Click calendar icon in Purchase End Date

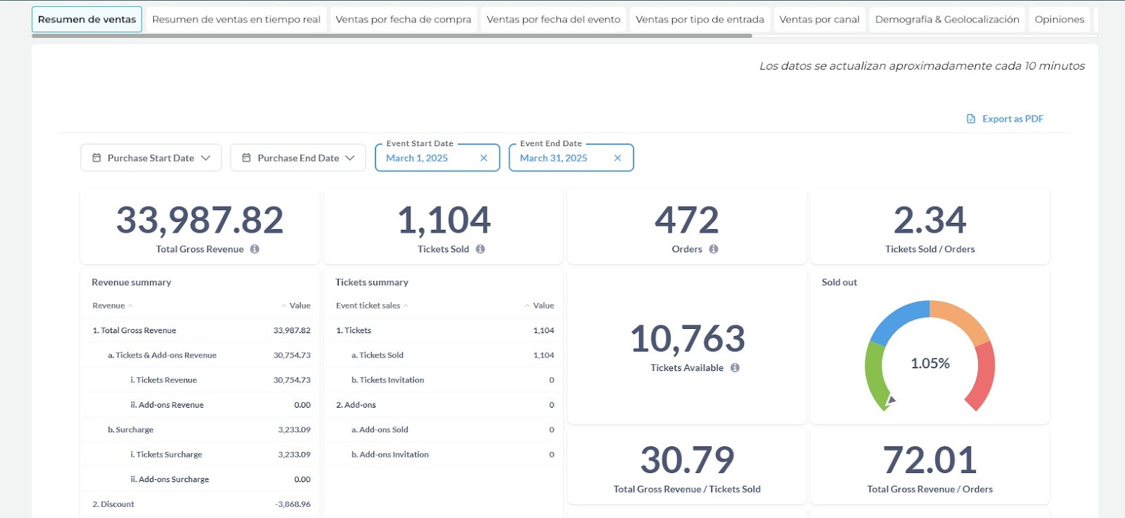tap(247, 158)
